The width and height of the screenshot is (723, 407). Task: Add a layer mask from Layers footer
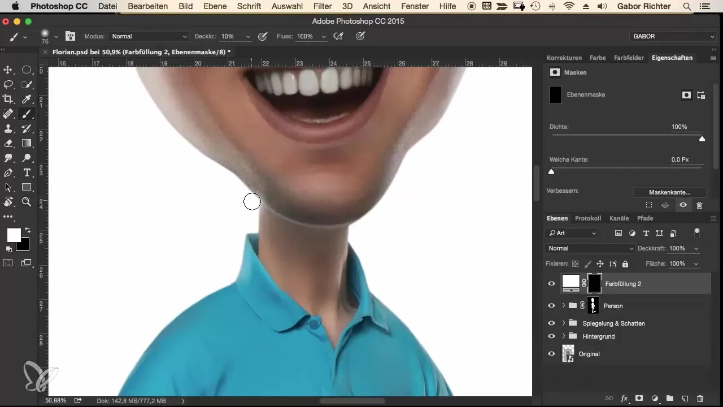[640, 398]
